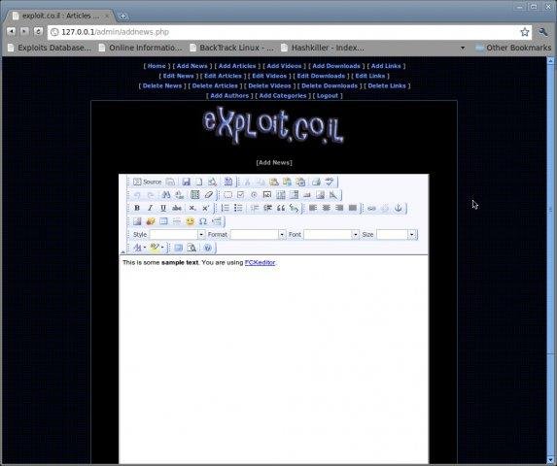Click the Insert Image icon
Image resolution: width=557 pixels, height=466 pixels.
tap(137, 221)
